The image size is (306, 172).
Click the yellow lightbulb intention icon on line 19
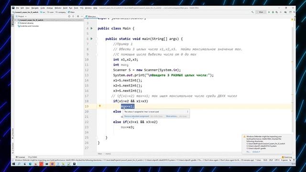pos(100,106)
